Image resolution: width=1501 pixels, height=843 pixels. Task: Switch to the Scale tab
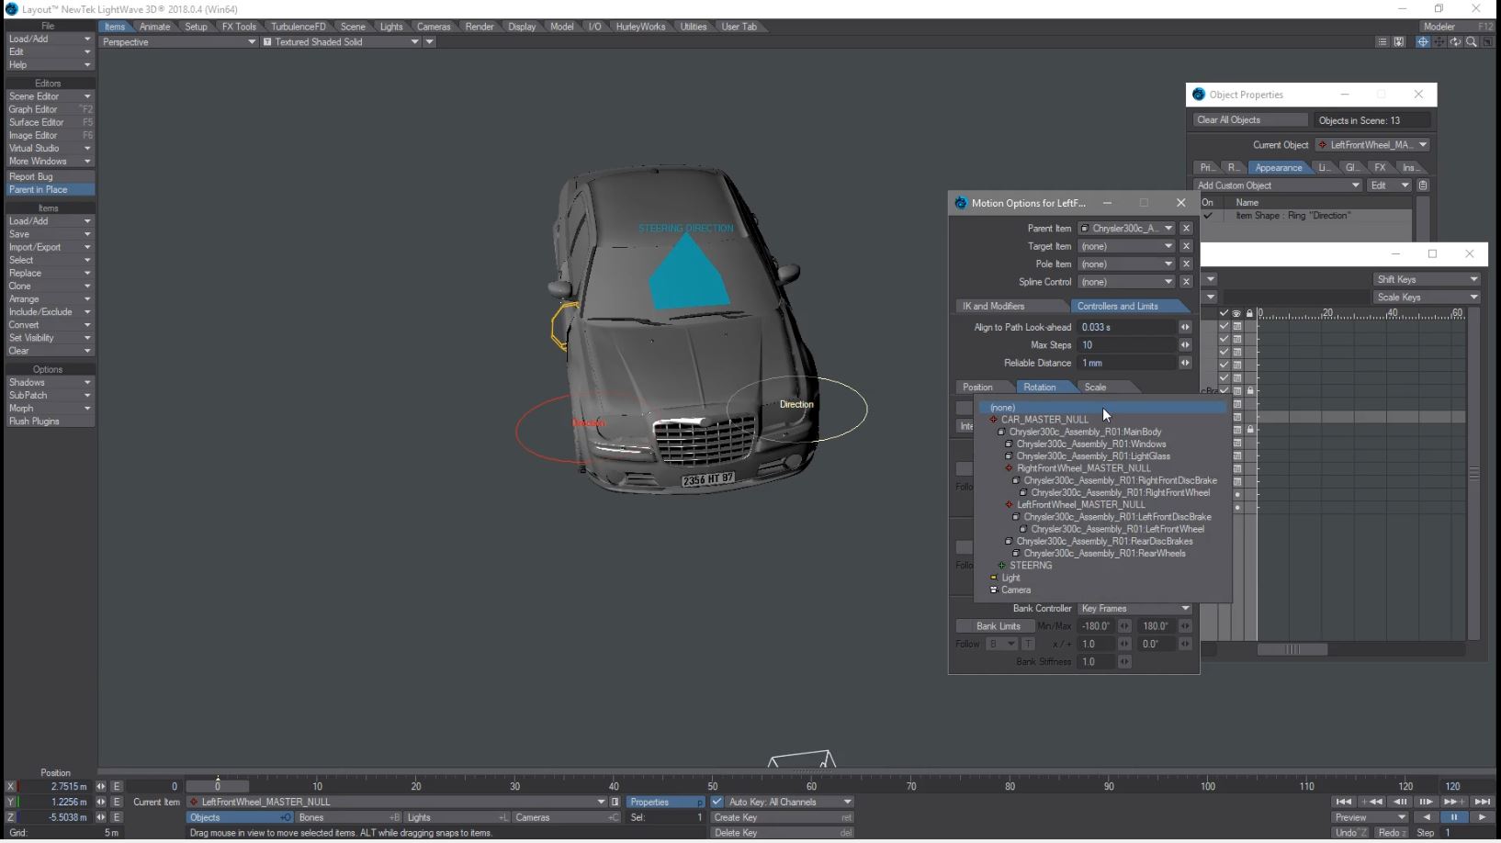1095,388
